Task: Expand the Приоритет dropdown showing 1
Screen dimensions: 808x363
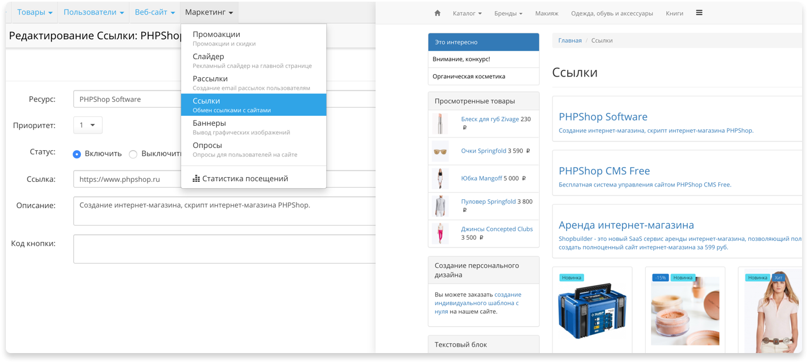Action: [88, 125]
